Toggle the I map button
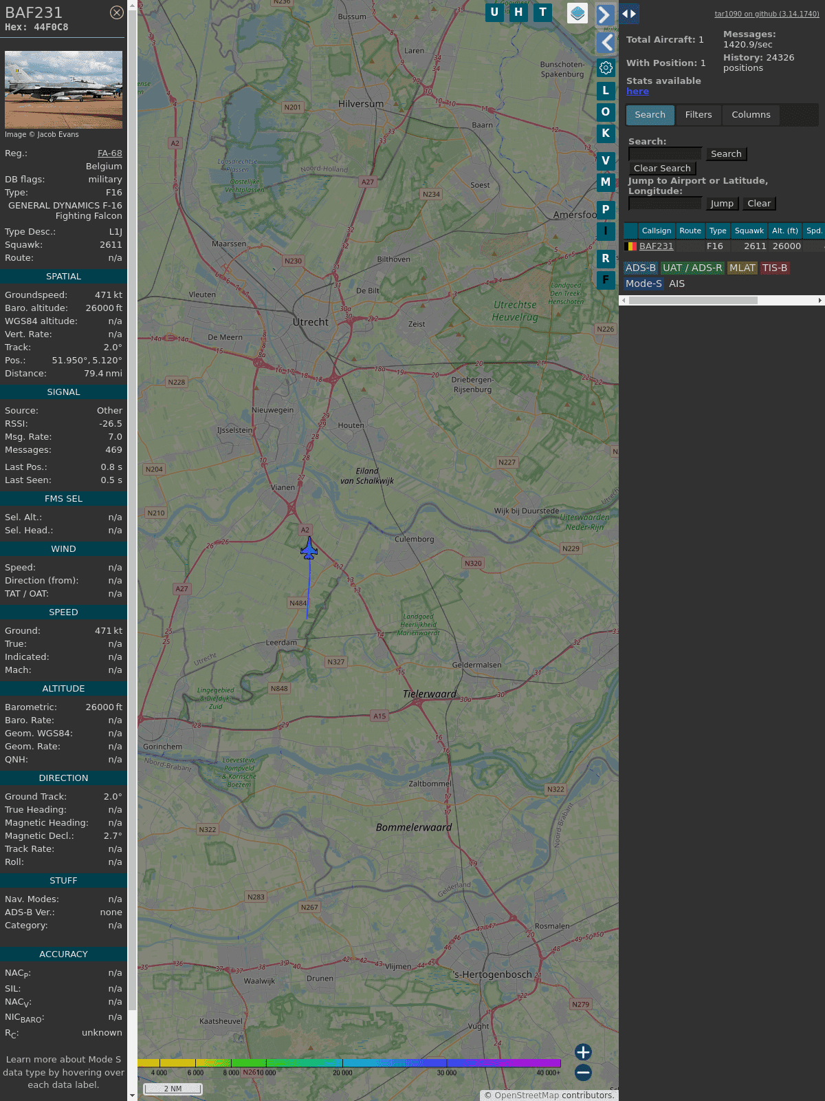Screen dimensions: 825x1101 click(x=606, y=231)
